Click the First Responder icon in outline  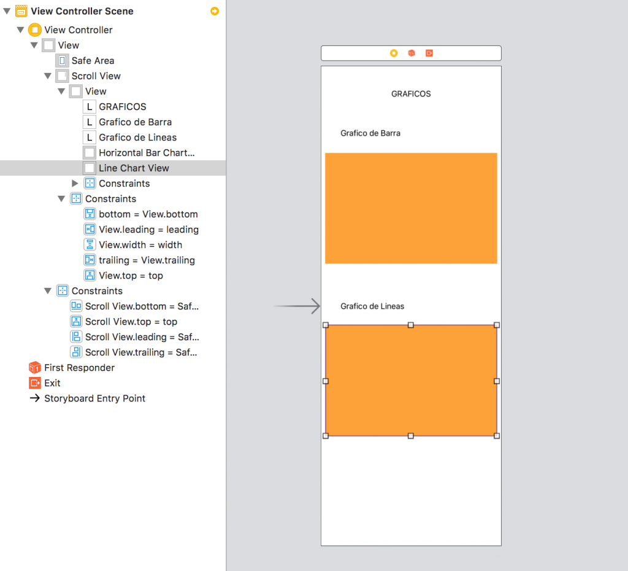click(x=35, y=368)
